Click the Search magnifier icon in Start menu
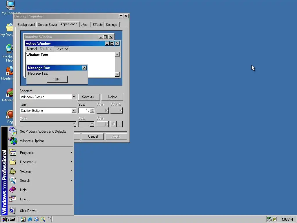The width and height of the screenshot is (297, 223). coord(13,181)
